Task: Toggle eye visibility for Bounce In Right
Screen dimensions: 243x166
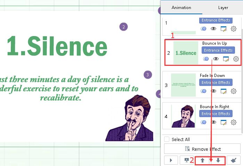Action: click(x=214, y=122)
